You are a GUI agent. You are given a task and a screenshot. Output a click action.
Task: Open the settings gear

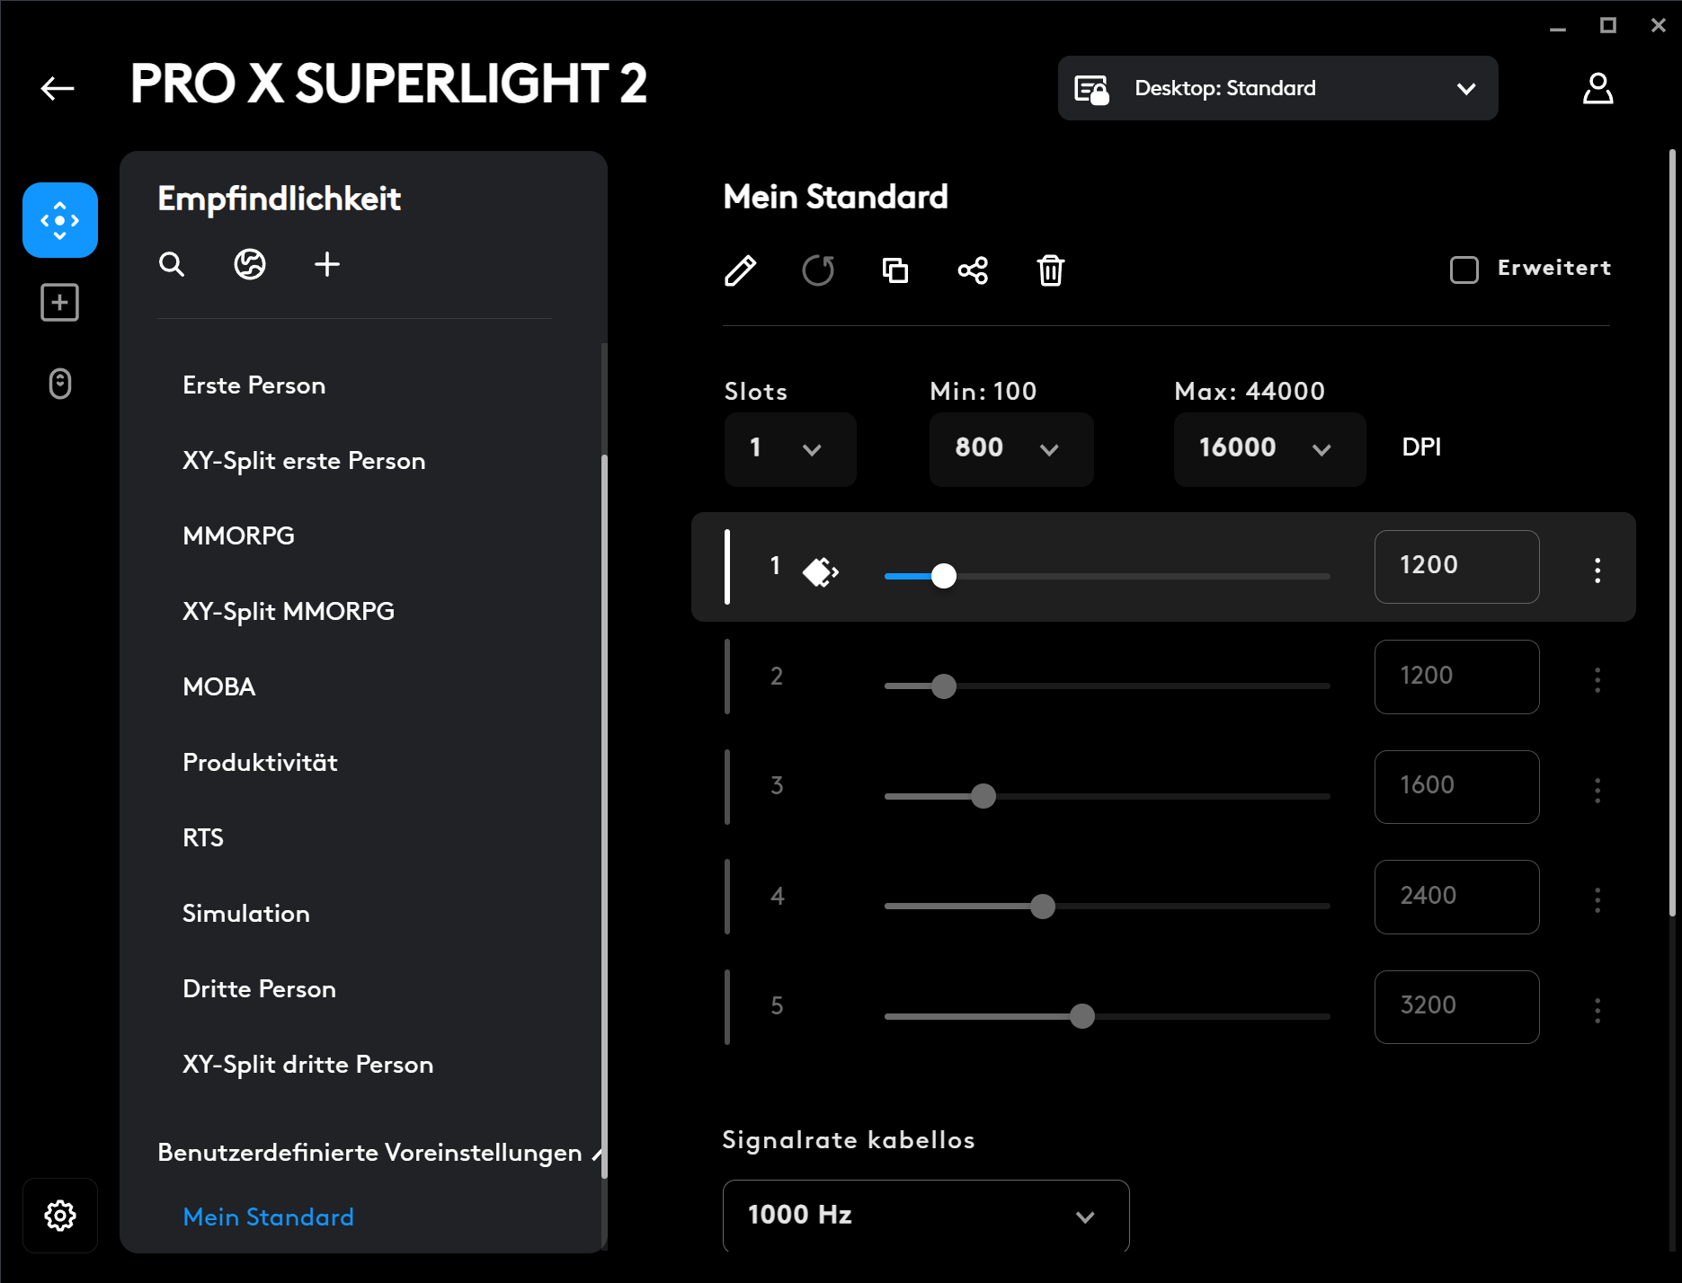[60, 1216]
